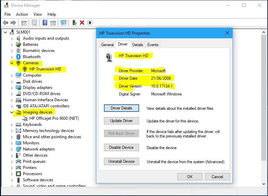Open the Help menu
The width and height of the screenshot is (268, 196).
(x=52, y=14)
